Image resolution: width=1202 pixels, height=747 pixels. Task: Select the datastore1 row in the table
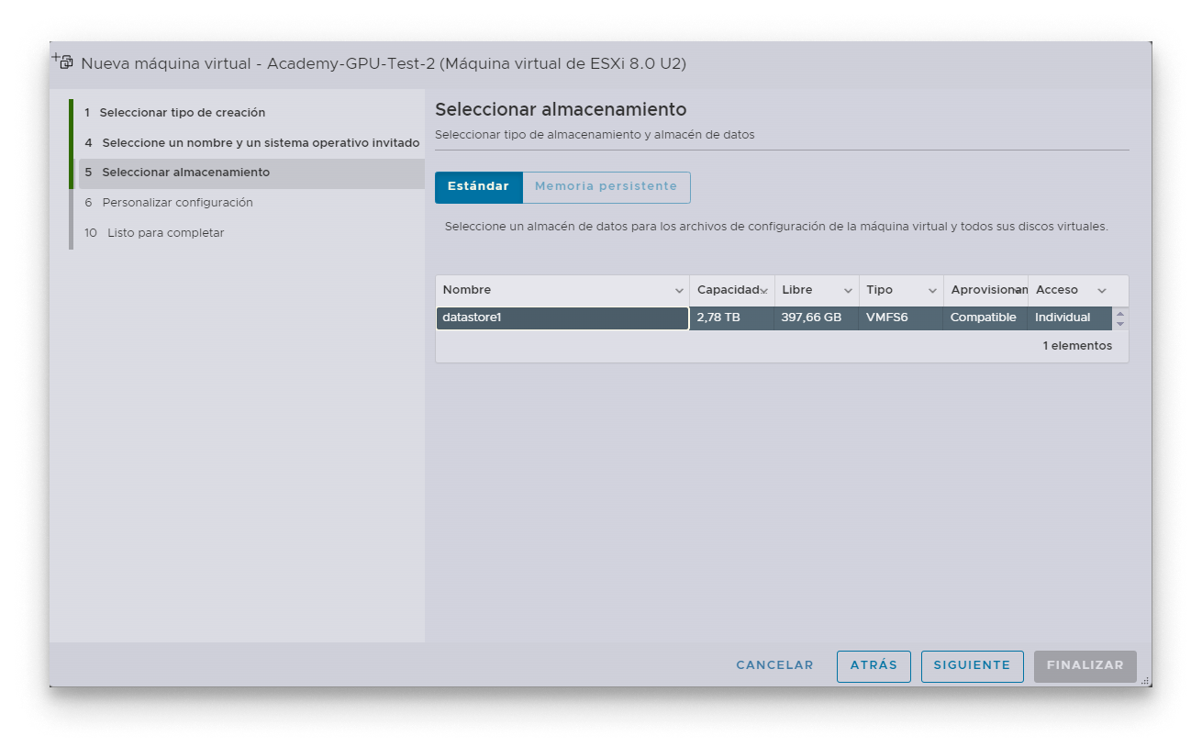click(562, 318)
